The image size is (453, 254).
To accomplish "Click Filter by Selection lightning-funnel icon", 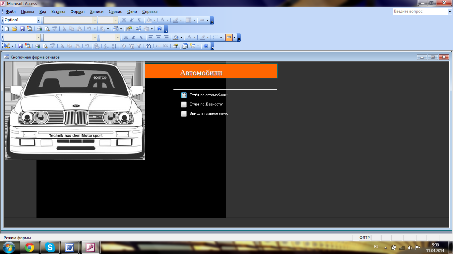I will (x=123, y=46).
